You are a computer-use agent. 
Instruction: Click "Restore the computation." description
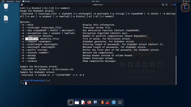pyautogui.click(x=98, y=53)
